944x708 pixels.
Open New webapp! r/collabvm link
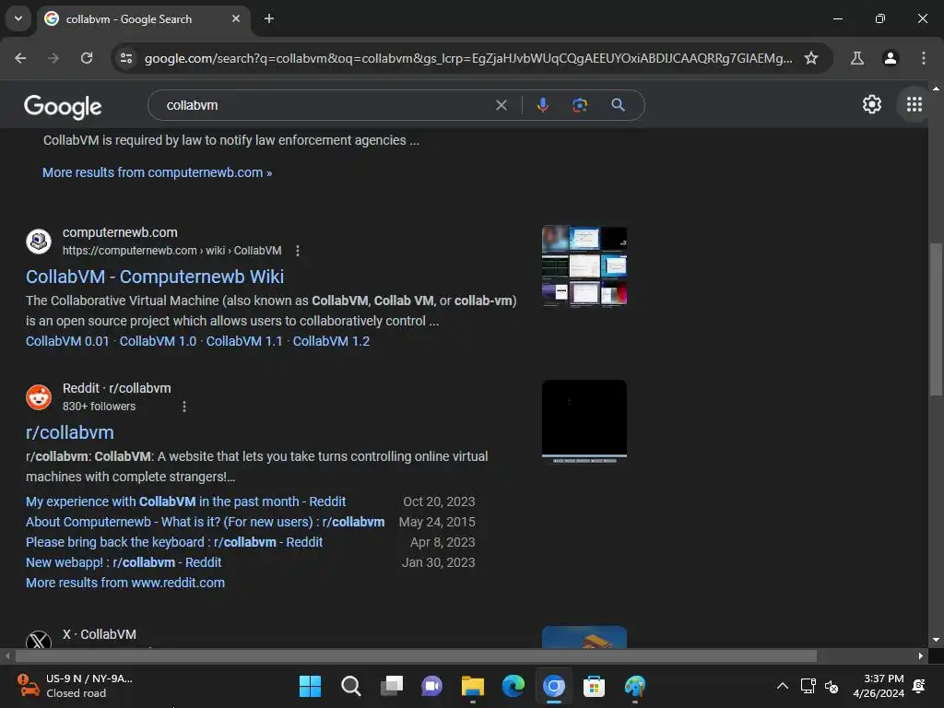124,563
